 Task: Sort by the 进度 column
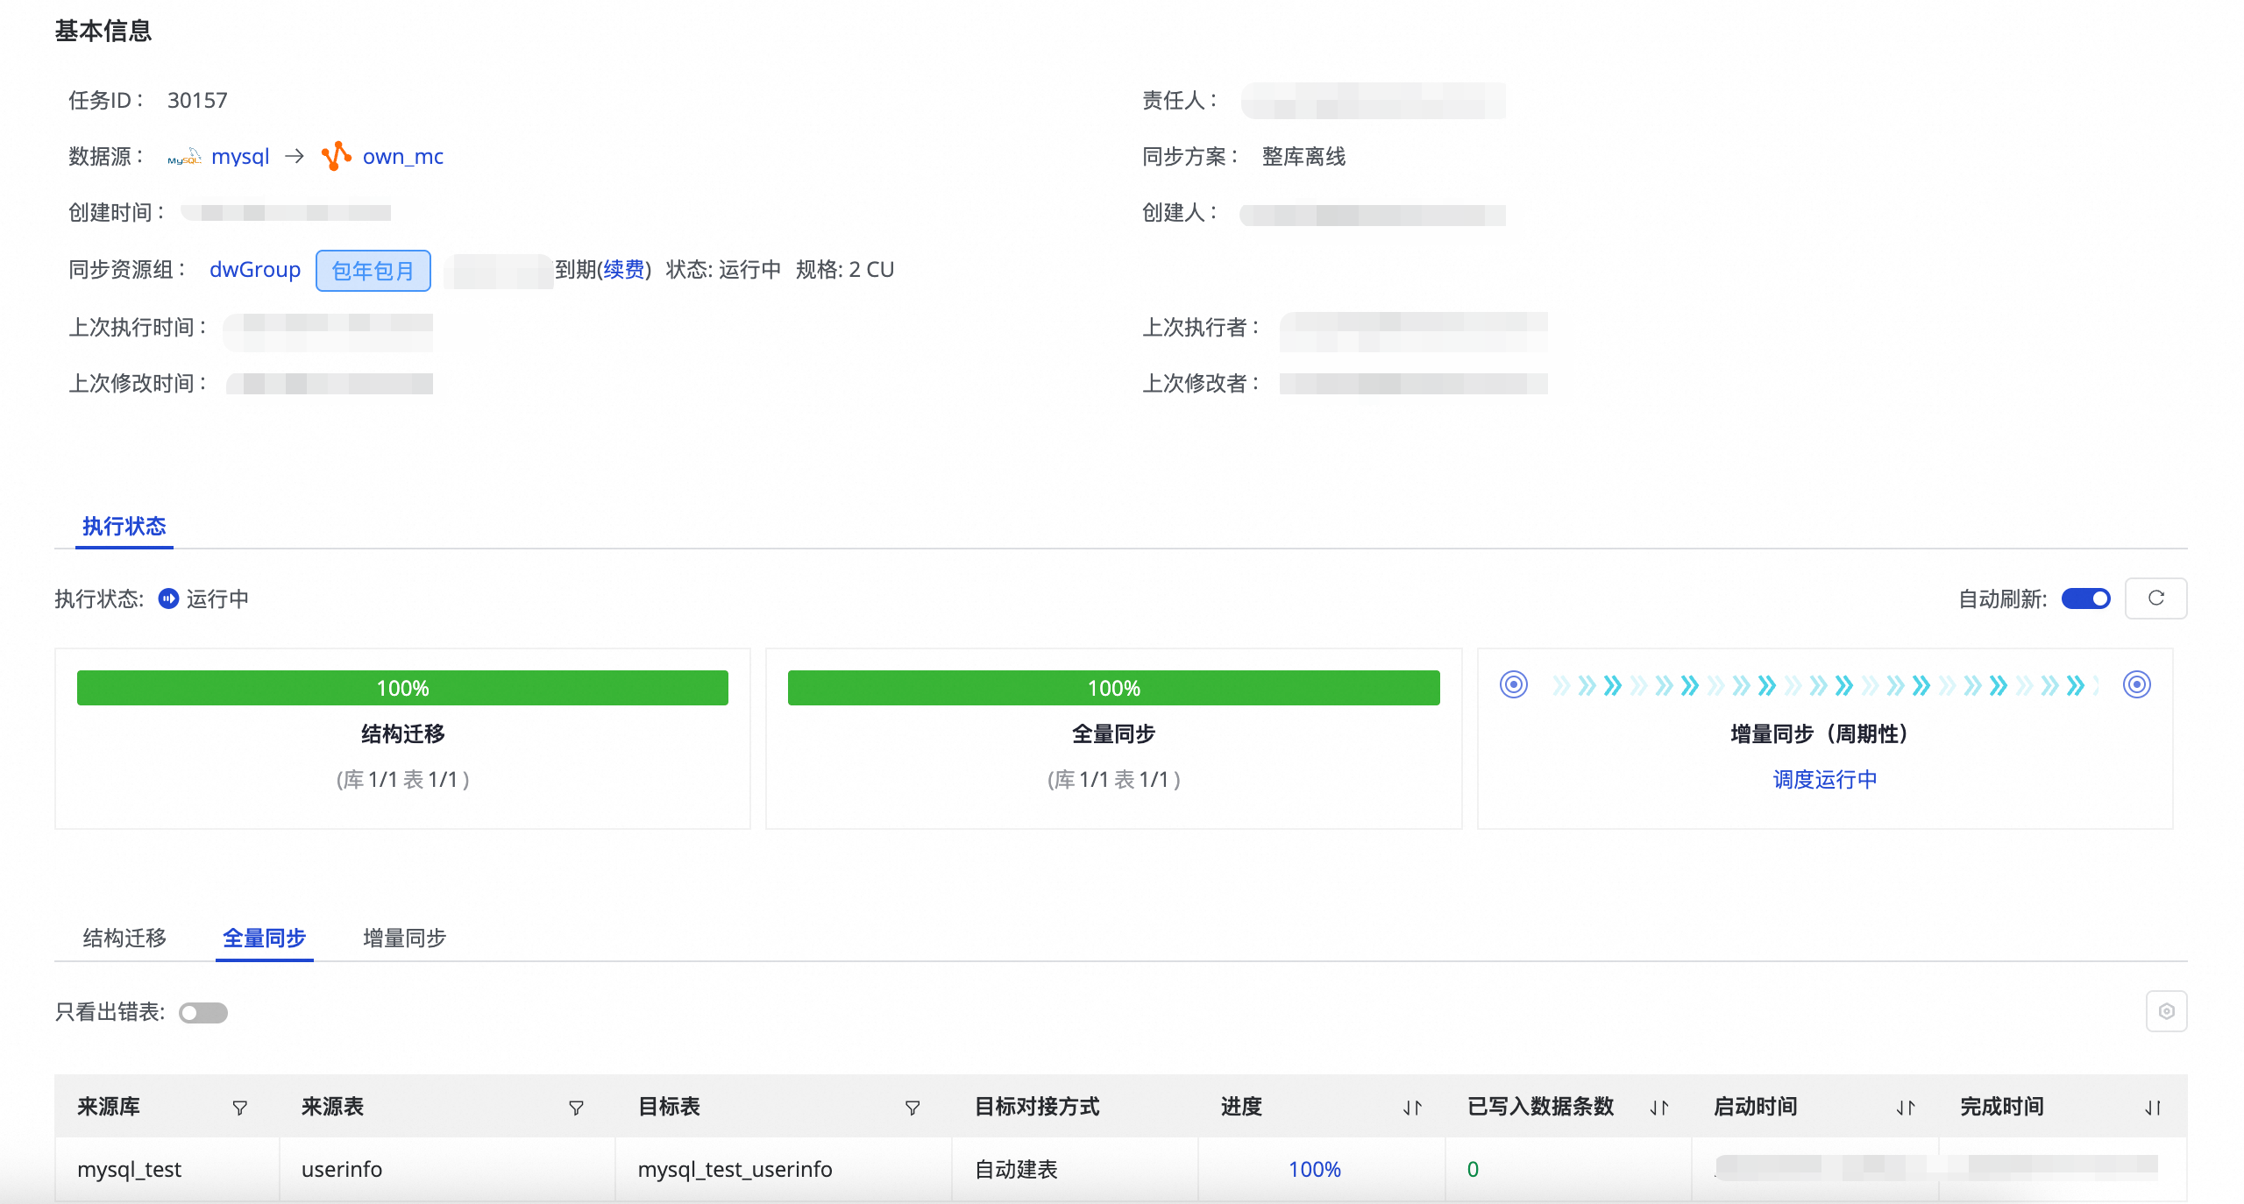pos(1411,1108)
